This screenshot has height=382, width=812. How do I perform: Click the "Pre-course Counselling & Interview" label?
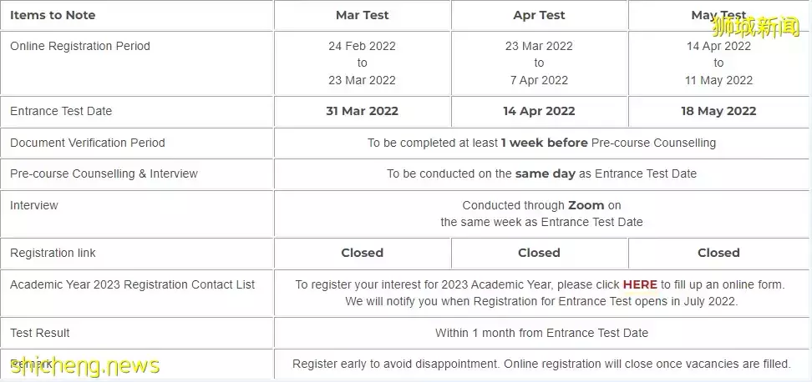coord(104,173)
